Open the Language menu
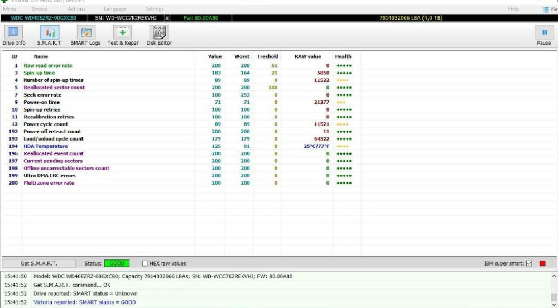 click(x=115, y=9)
